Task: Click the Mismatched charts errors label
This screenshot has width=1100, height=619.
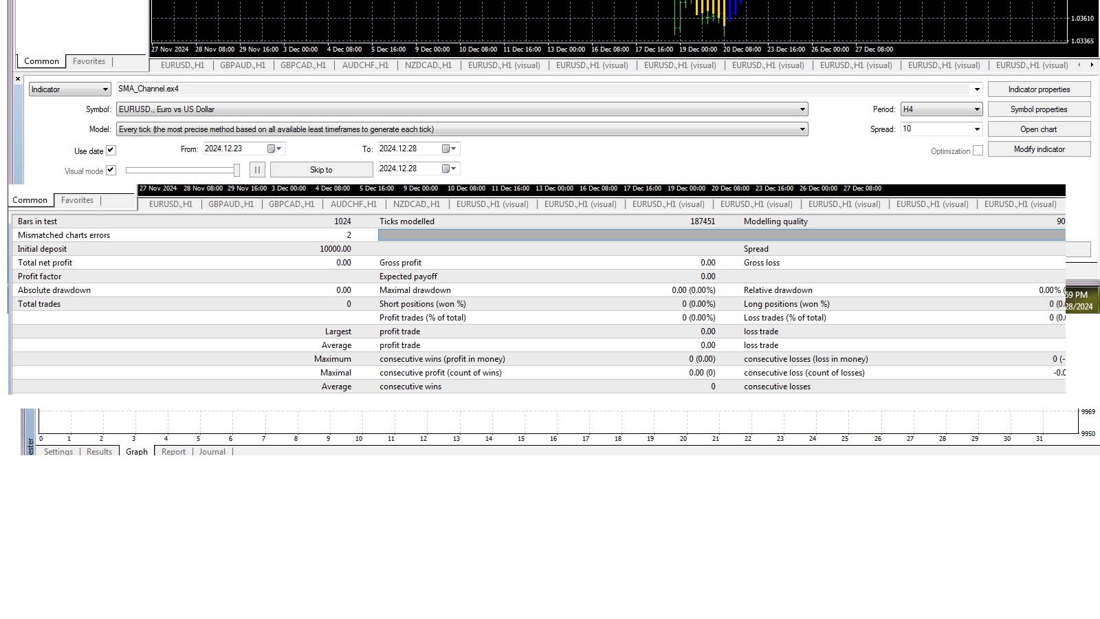Action: 64,235
